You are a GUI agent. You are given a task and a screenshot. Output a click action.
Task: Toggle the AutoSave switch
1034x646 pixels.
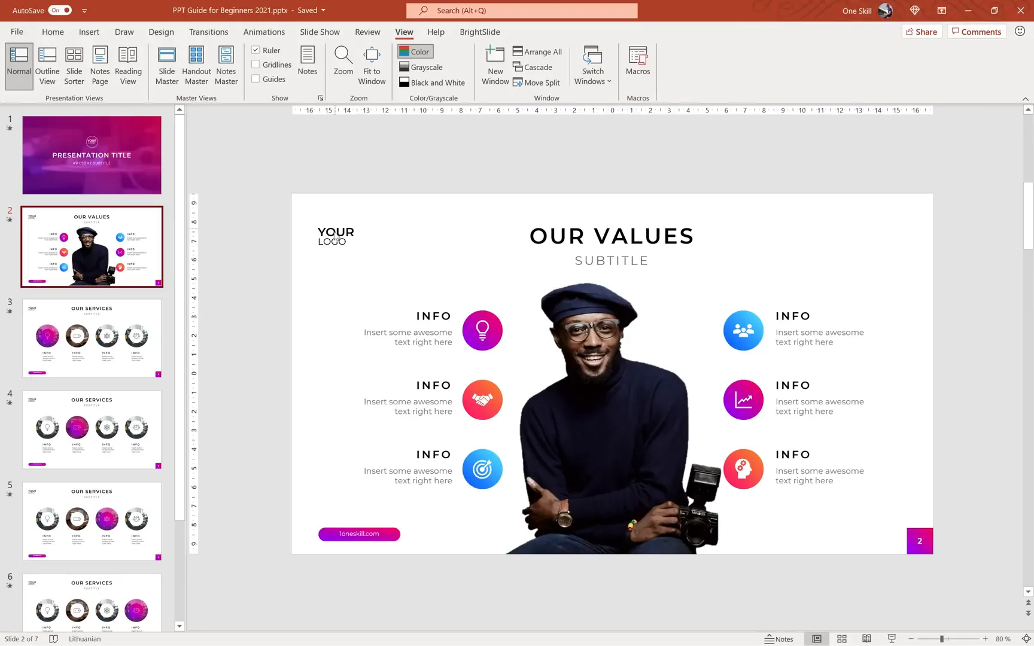60,10
